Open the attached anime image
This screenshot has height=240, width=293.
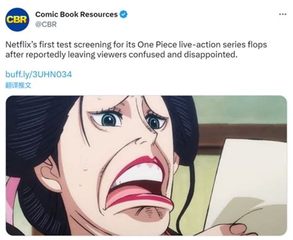(146, 165)
